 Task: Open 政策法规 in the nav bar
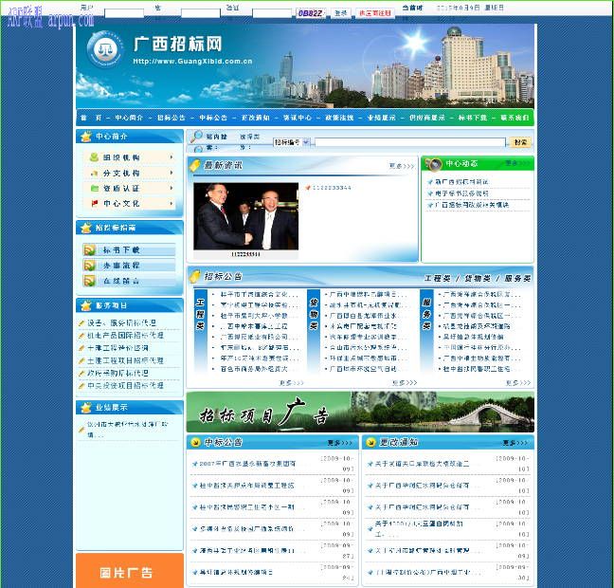click(339, 118)
